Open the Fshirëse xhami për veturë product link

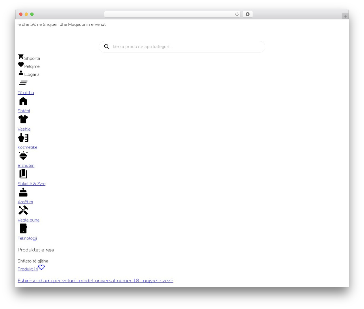(x=95, y=281)
